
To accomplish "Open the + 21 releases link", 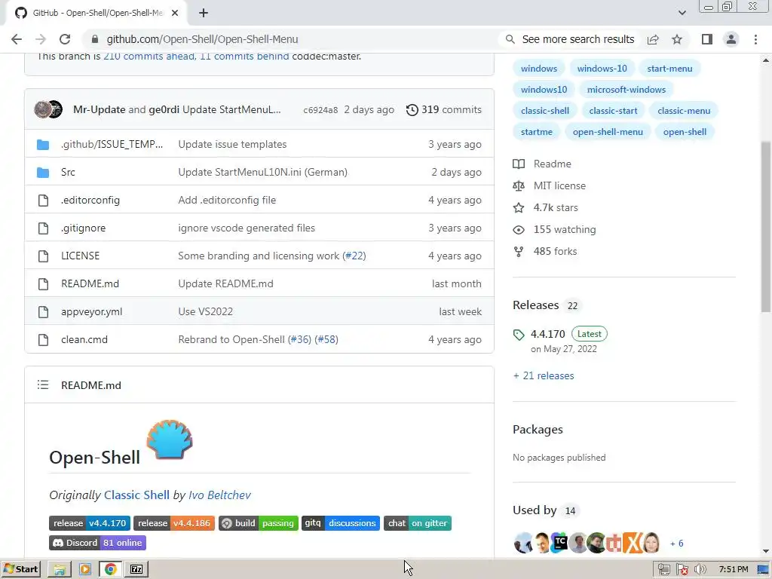I will [544, 375].
